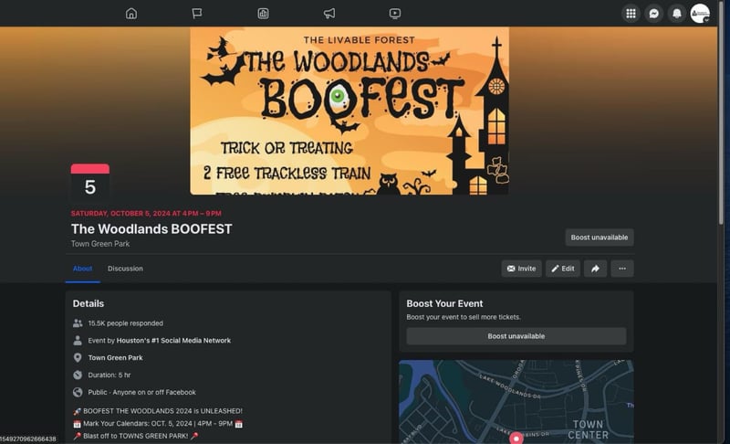This screenshot has height=444, width=730.
Task: Go to the Home icon
Action: (x=131, y=14)
